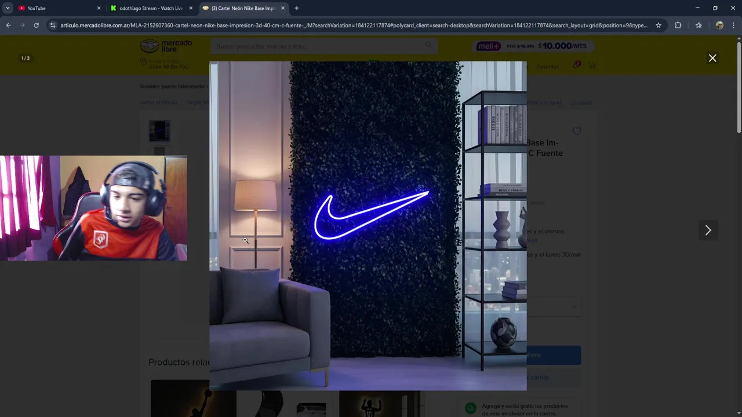
Task: Open the Chrome profile avatar
Action: 719,25
